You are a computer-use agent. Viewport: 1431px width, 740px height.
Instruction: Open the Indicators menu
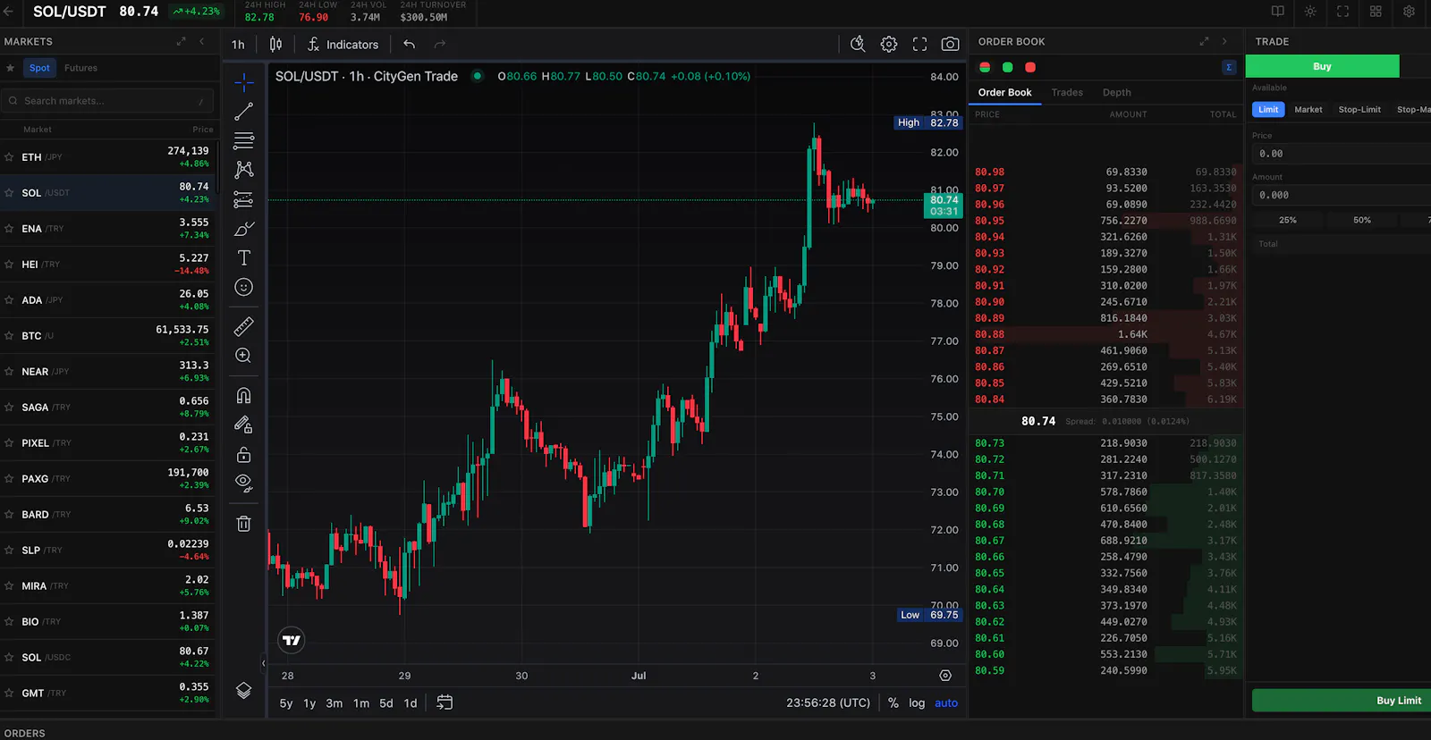pos(343,44)
